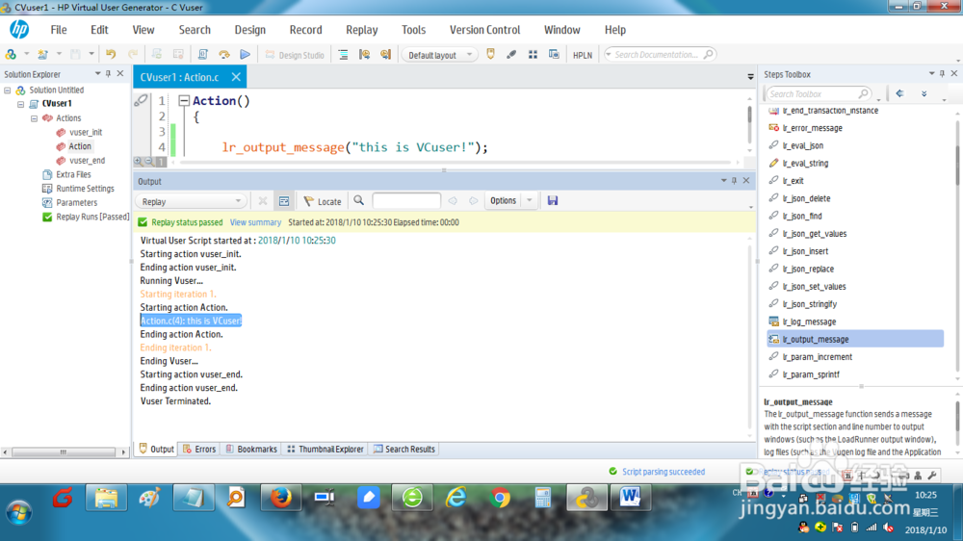Open the Solution Explorer panel menu arrow
The width and height of the screenshot is (963, 541).
coord(97,74)
